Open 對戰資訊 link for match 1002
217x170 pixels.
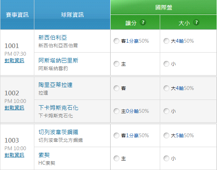tap(14, 108)
